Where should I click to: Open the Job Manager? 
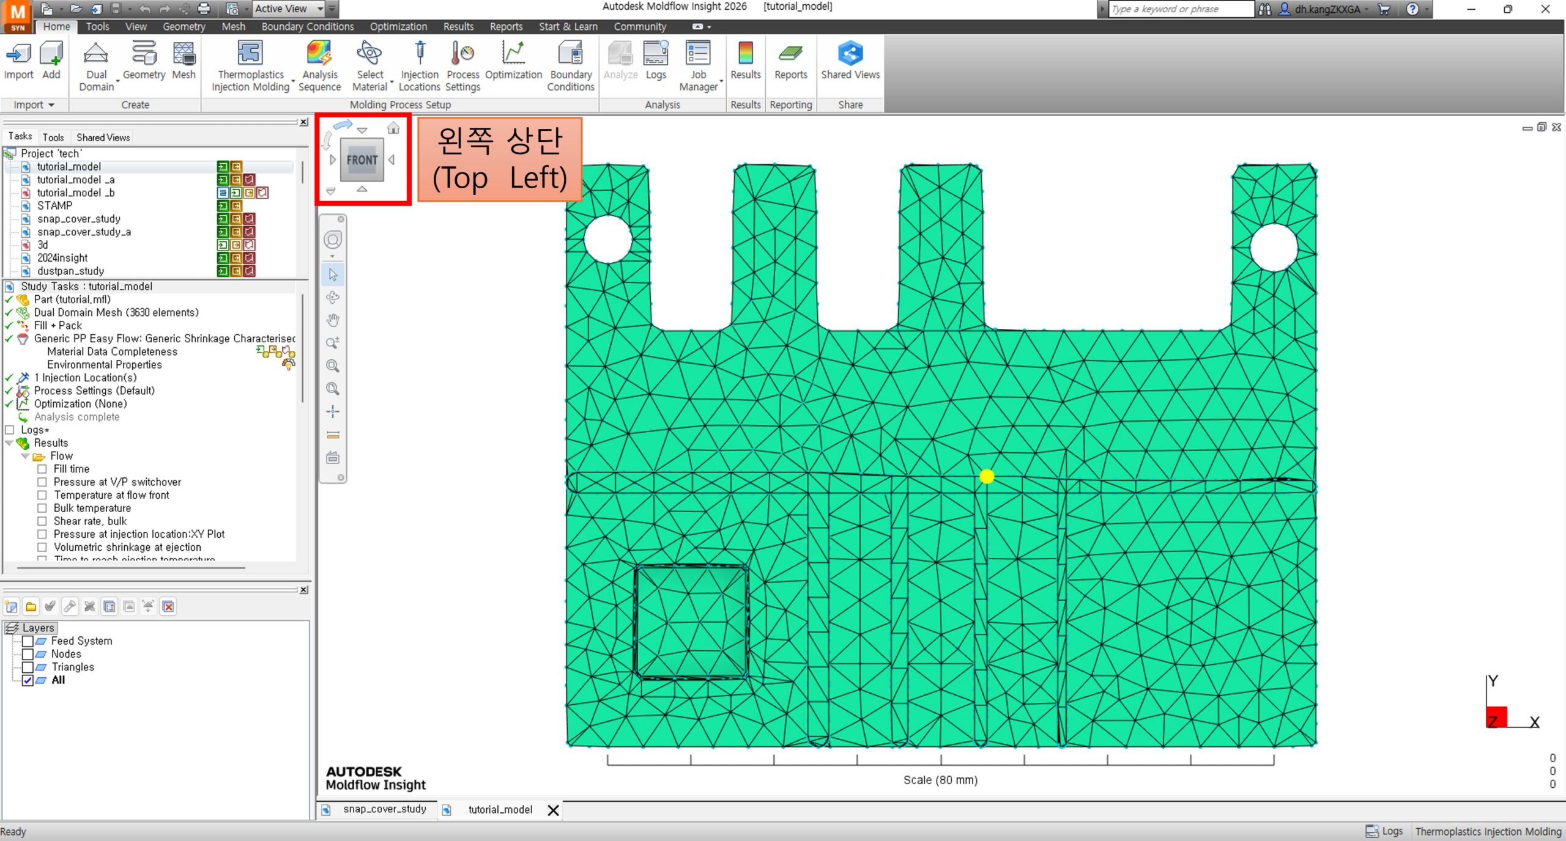pos(698,54)
